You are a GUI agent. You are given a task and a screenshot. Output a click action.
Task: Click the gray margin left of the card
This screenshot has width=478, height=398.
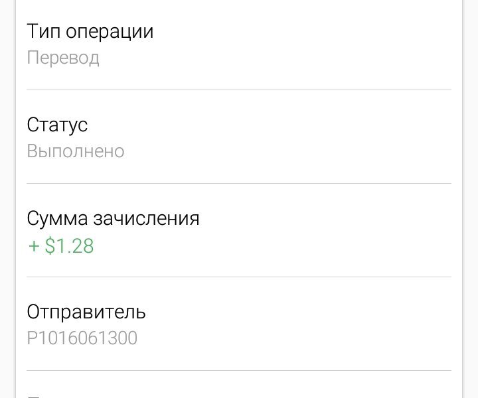point(7,199)
